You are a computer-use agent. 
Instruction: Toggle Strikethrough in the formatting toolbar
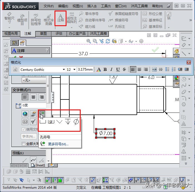tap(124, 69)
